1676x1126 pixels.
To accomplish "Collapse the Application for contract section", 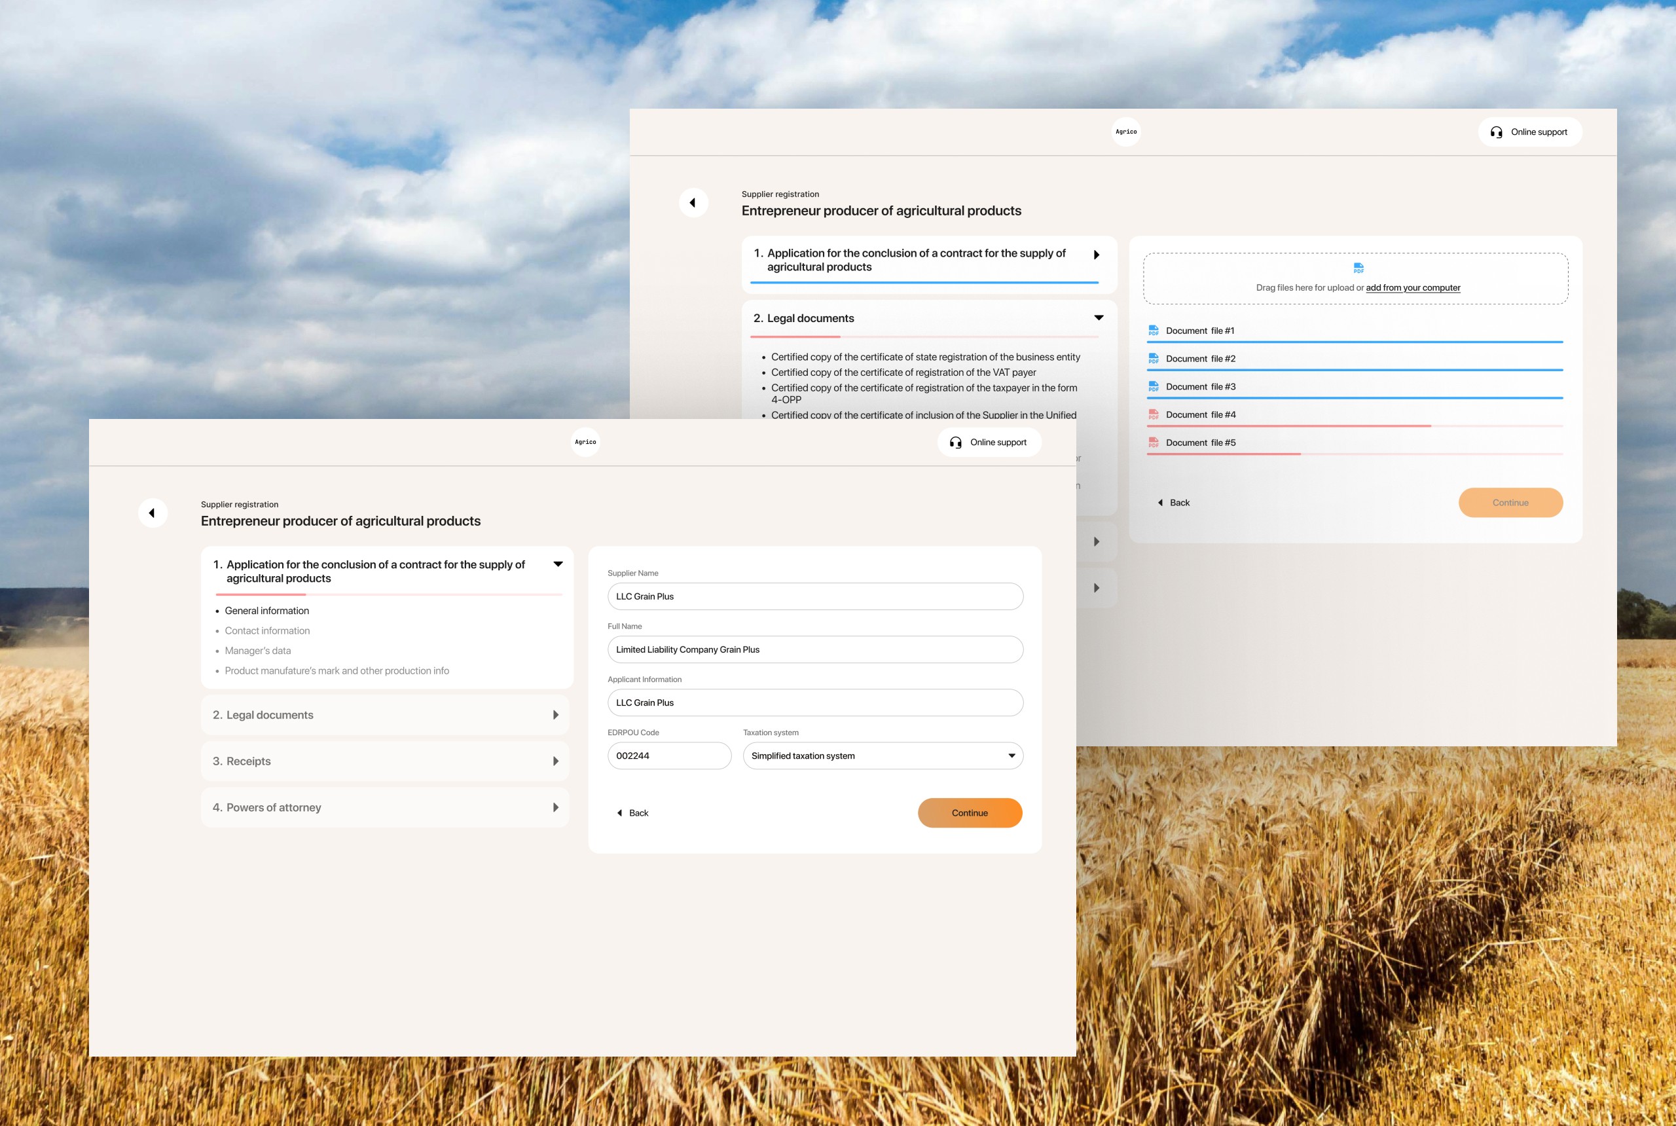I will tap(557, 564).
